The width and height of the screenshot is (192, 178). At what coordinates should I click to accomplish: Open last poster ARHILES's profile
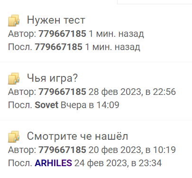(53, 163)
